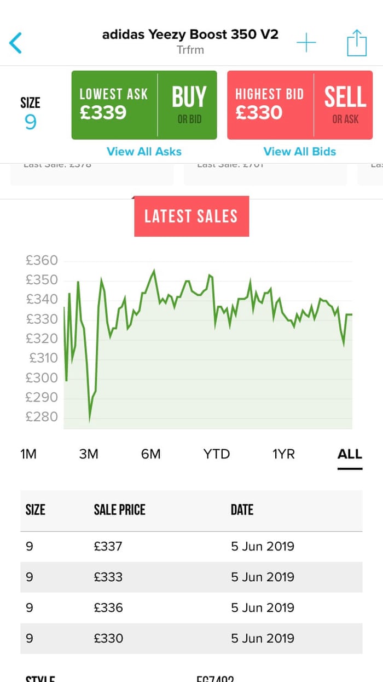Tap the lowest dip on the price chart
The width and height of the screenshot is (383, 682).
(x=90, y=421)
